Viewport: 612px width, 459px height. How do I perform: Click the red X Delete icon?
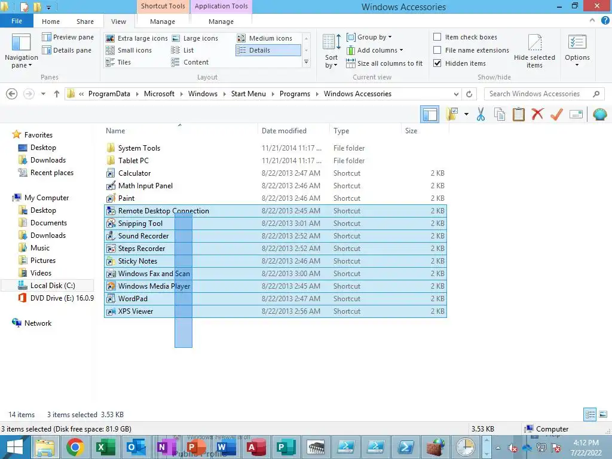pos(537,114)
